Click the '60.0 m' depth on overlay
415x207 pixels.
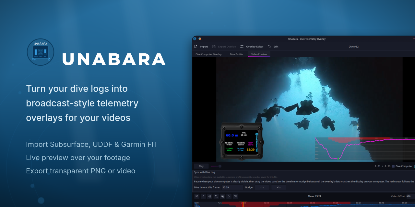(x=232, y=136)
